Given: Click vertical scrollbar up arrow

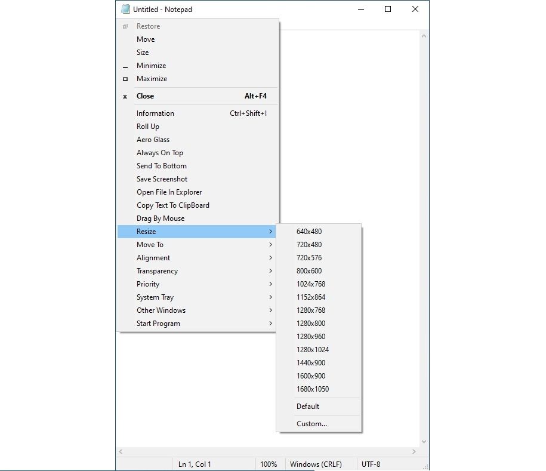Looking at the screenshot, I should [x=424, y=36].
